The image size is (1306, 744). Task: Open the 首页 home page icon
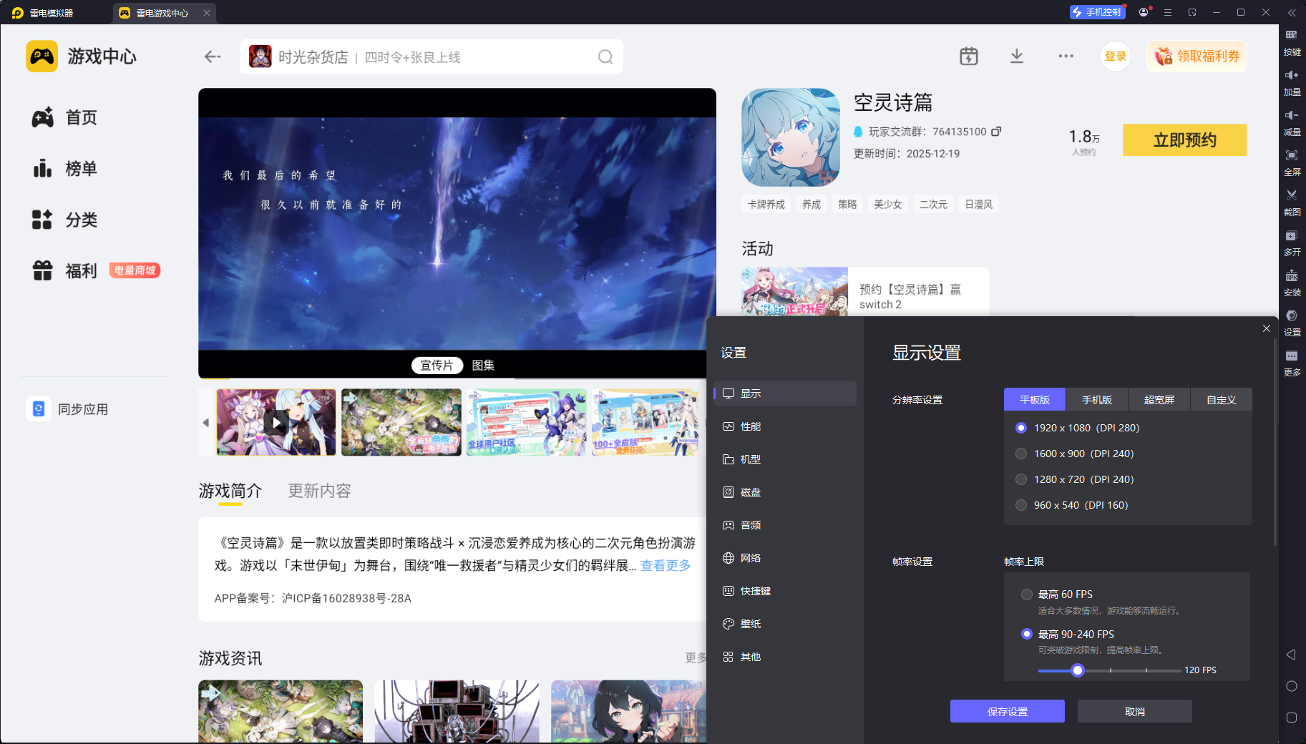[42, 117]
